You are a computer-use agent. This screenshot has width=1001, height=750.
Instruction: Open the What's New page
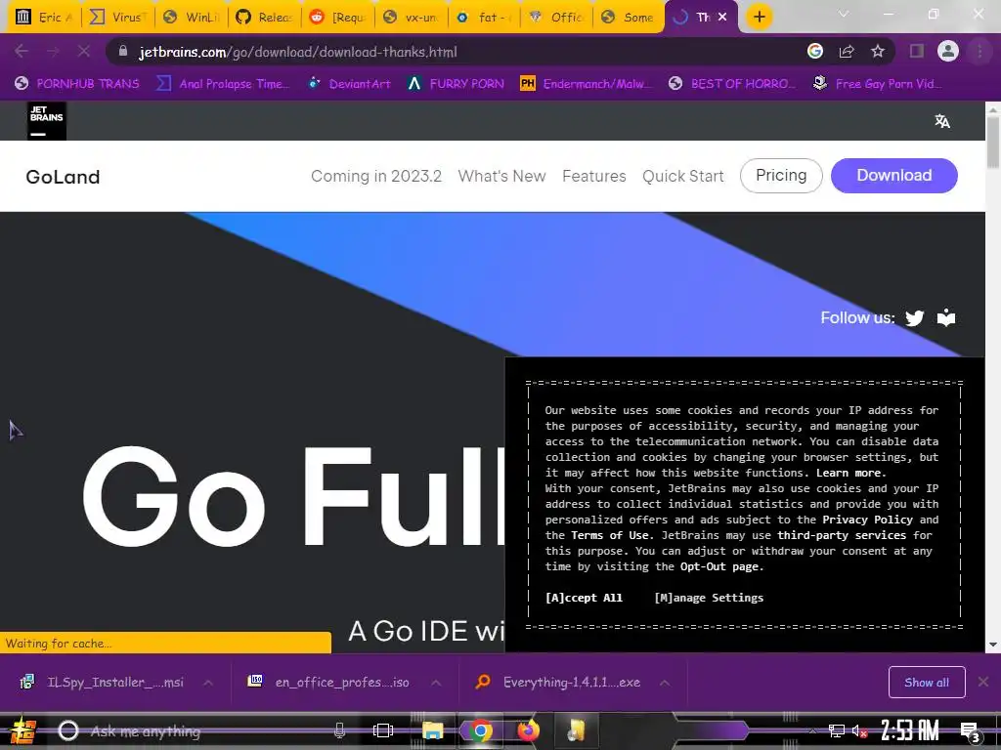click(x=501, y=176)
